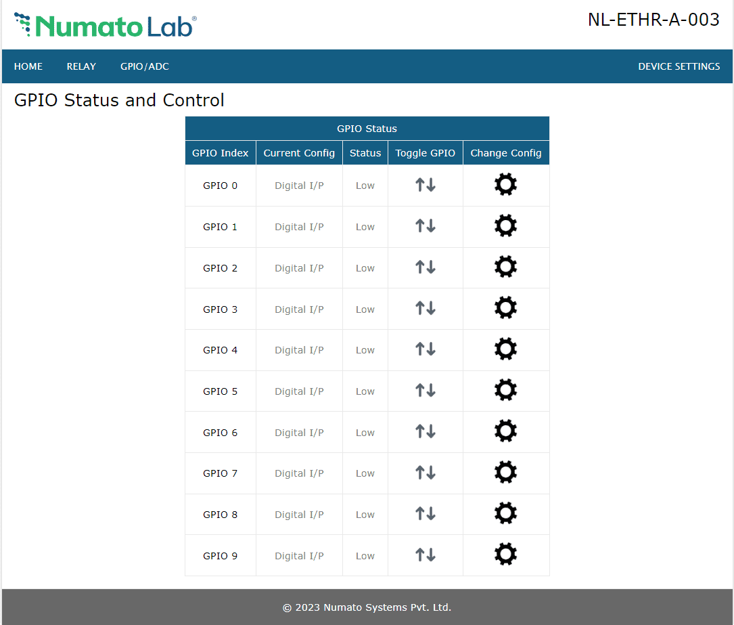This screenshot has height=625, width=734.
Task: Go to the HOME page
Action: (x=28, y=66)
